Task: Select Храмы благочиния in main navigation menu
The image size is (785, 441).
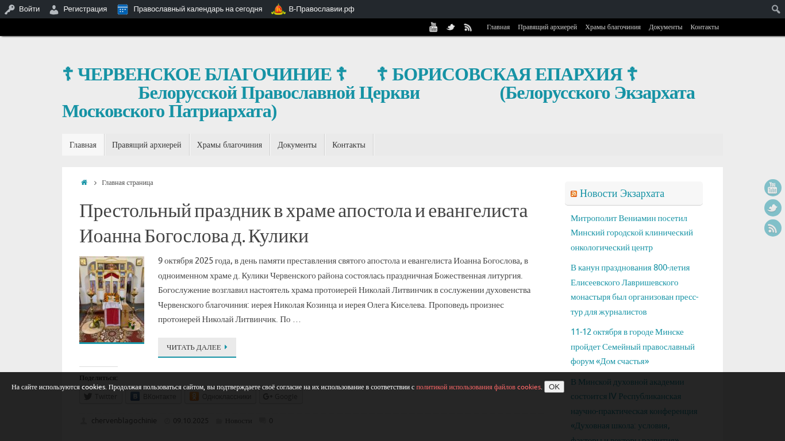Action: [229, 145]
